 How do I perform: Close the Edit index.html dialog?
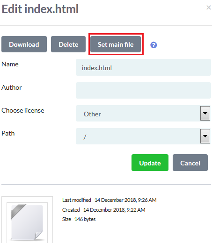[209, 7]
